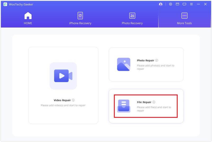This screenshot has height=142, width=212.
Task: Open the HOME tab
Action: coord(28,18)
